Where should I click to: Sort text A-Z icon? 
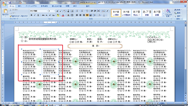[104, 11]
